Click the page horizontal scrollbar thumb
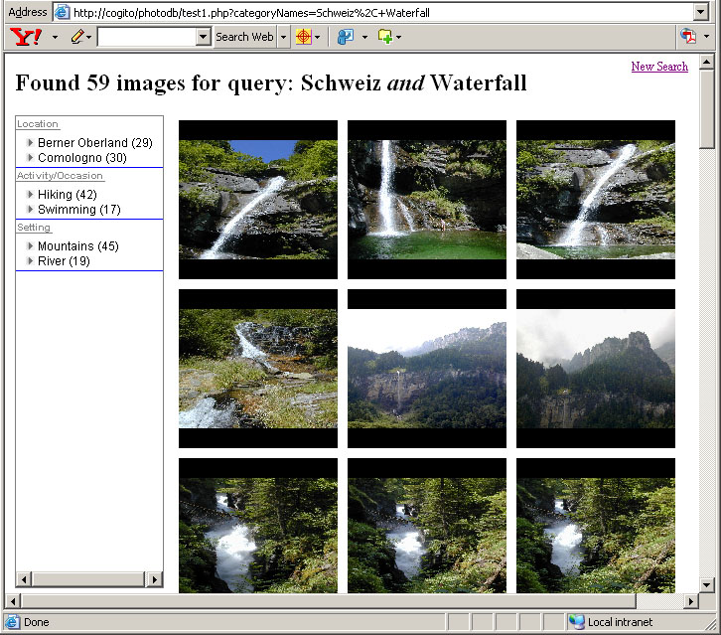The height and width of the screenshot is (635, 721). coord(329,601)
